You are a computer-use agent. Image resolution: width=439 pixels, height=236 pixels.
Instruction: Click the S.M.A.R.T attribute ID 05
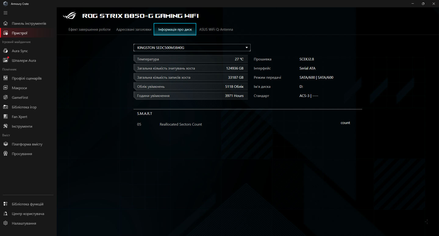[139, 124]
